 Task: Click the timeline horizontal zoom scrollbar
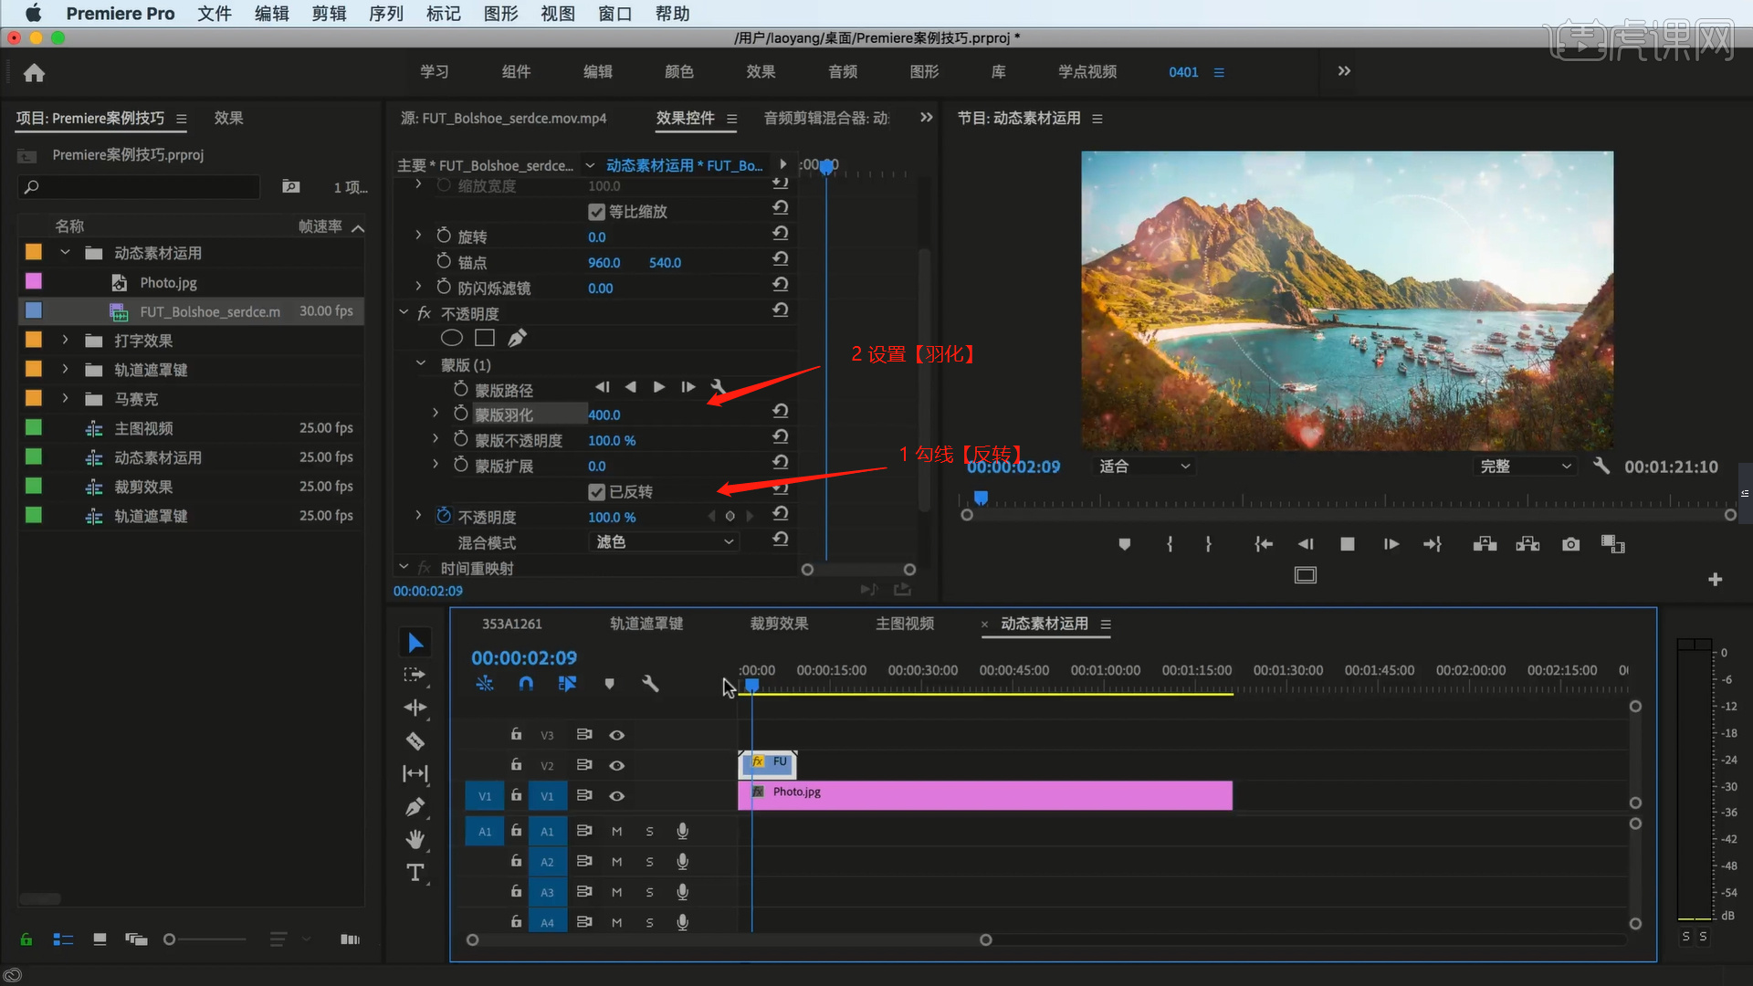pyautogui.click(x=729, y=940)
